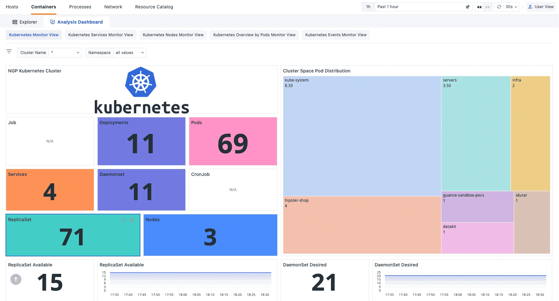Click the Daemonset 11 panel
The height and width of the screenshot is (301, 559).
(141, 190)
